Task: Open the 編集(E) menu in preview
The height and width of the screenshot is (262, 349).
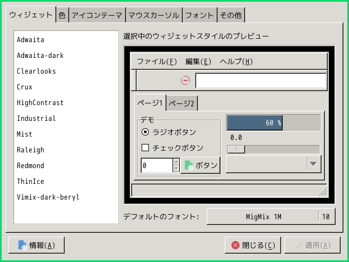Action: (198, 61)
